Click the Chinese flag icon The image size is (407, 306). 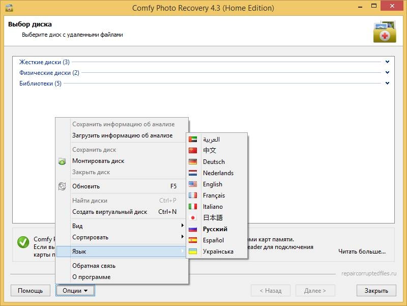pyautogui.click(x=193, y=150)
